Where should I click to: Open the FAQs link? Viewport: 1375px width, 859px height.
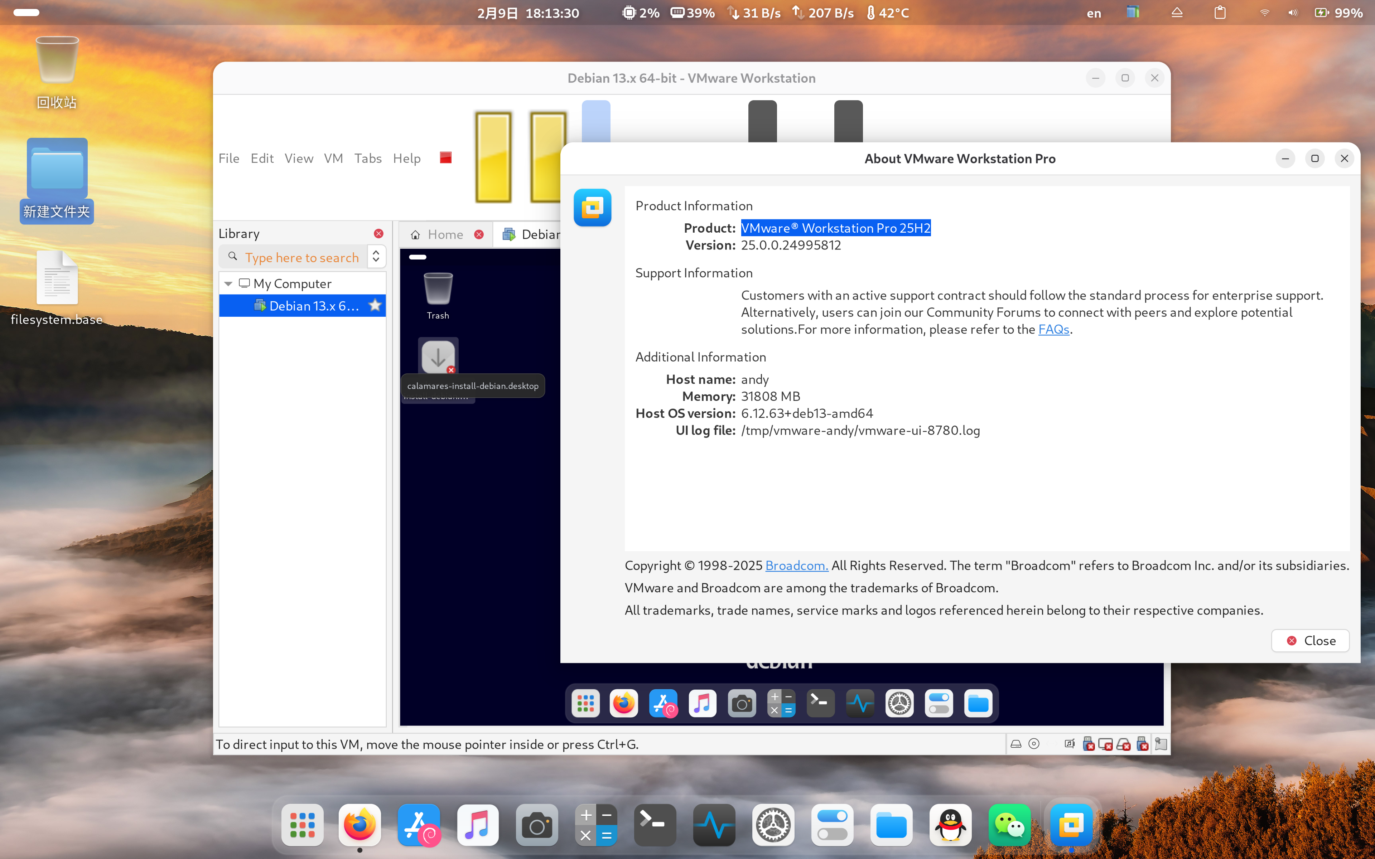click(1053, 330)
